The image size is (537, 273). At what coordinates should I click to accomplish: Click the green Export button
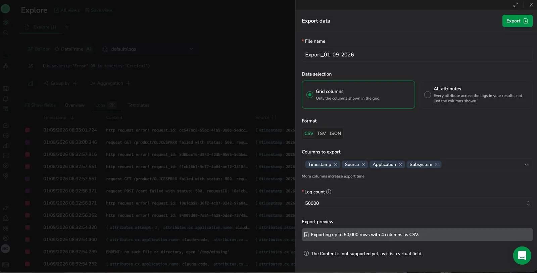pos(517,21)
